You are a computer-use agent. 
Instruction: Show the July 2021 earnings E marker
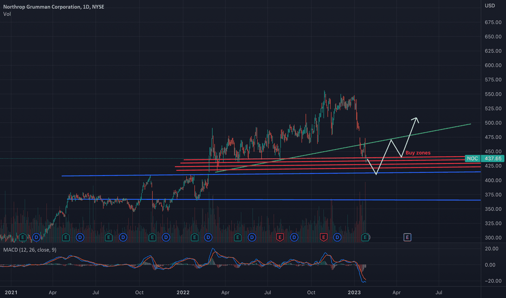point(109,237)
